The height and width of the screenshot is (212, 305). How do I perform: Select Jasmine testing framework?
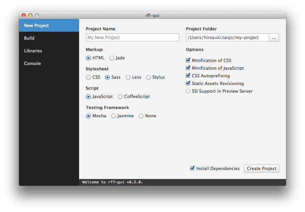113,116
